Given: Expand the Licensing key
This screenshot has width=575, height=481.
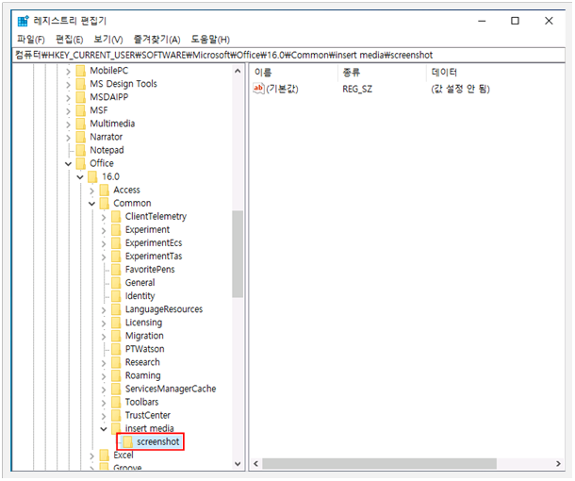Looking at the screenshot, I should click(x=104, y=323).
